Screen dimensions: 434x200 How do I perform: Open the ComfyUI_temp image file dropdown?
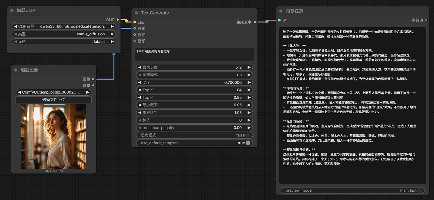click(53, 92)
